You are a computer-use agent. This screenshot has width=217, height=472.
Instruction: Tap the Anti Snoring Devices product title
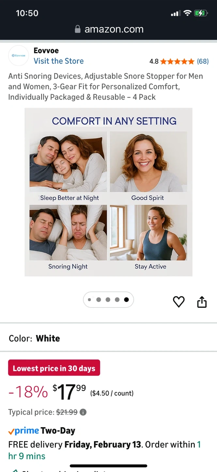pos(106,87)
